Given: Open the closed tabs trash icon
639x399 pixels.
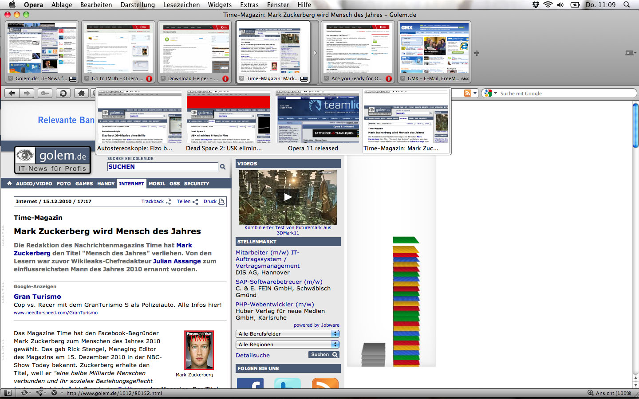Looking at the screenshot, I should pyautogui.click(x=629, y=53).
